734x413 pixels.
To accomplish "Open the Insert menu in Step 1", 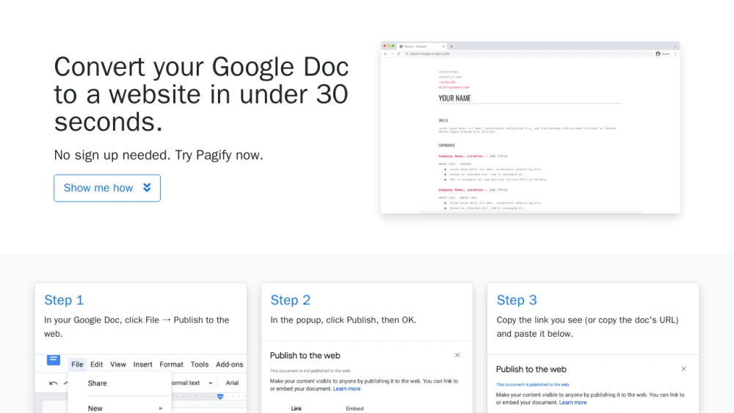I will [x=143, y=365].
